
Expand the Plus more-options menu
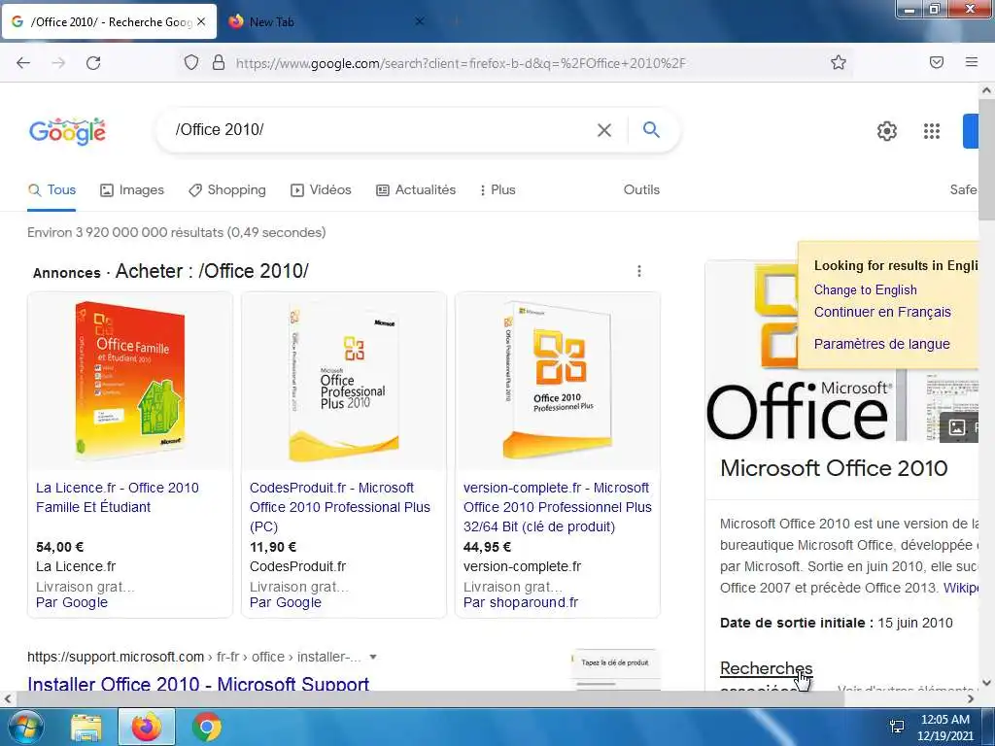[x=498, y=189]
